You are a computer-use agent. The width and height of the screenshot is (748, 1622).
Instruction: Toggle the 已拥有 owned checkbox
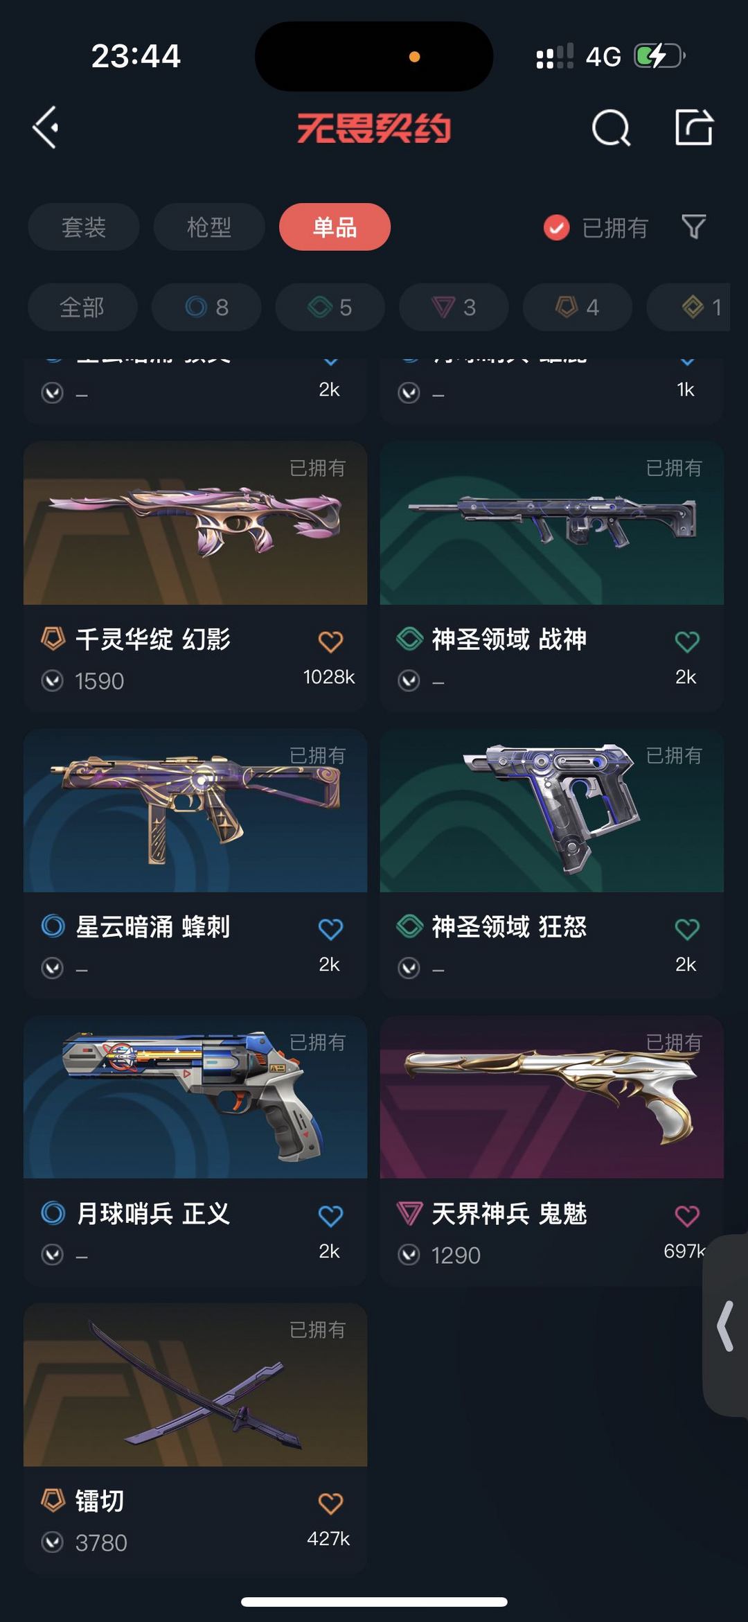556,227
